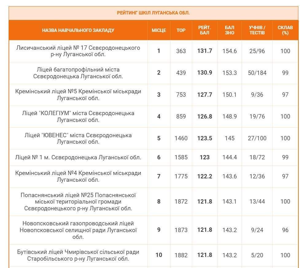The height and width of the screenshot is (268, 307).
Task: Click the 'Місце' column header
Action: 159,30
